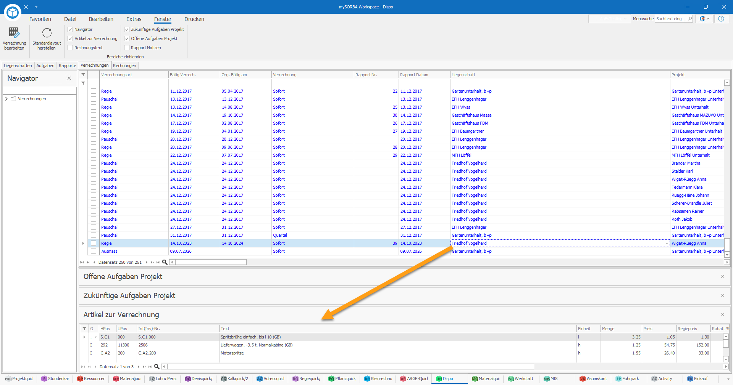Open the Regiequick module in the bottom bar
Viewport: 733px width, 385px height.
pyautogui.click(x=306, y=379)
